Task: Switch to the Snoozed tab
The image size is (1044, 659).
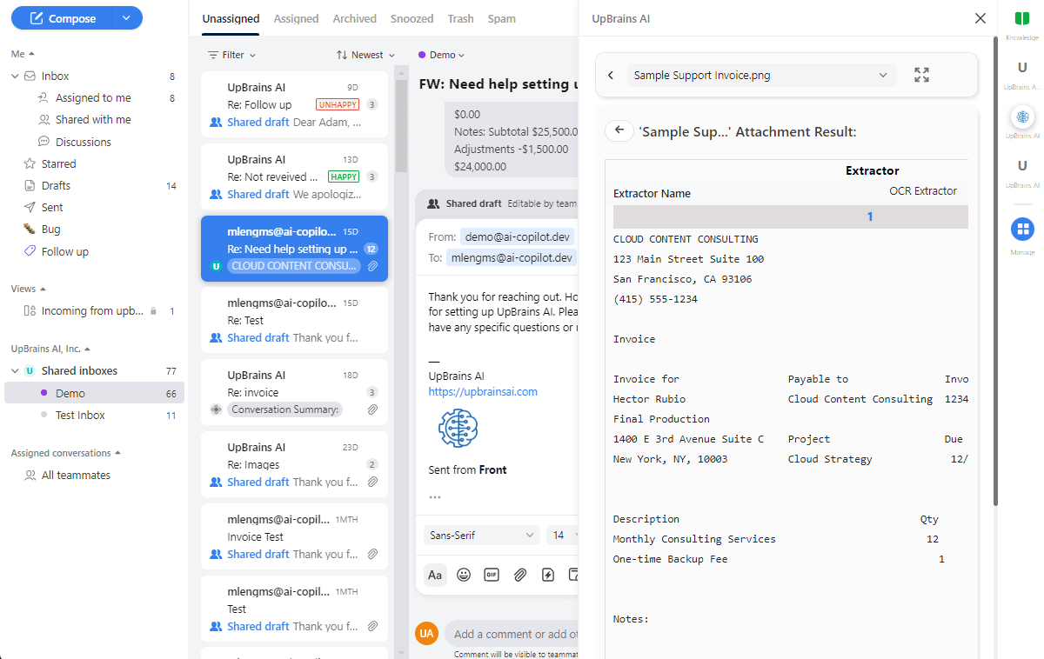Action: point(412,18)
